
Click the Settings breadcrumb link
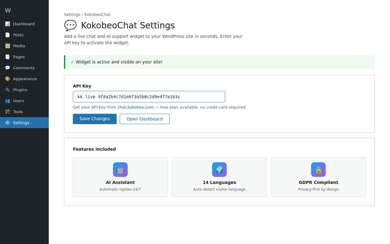72,14
